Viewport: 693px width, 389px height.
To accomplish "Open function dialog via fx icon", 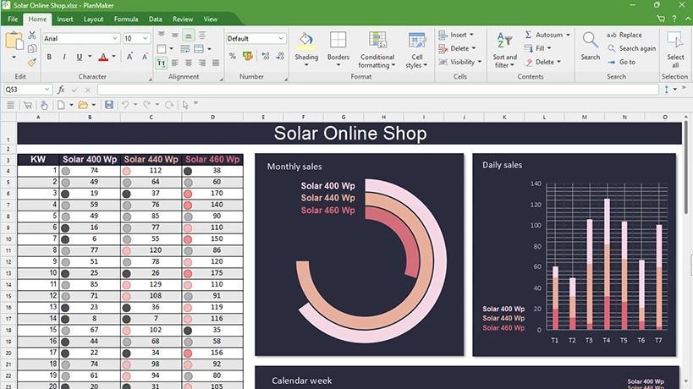I will click(x=61, y=90).
